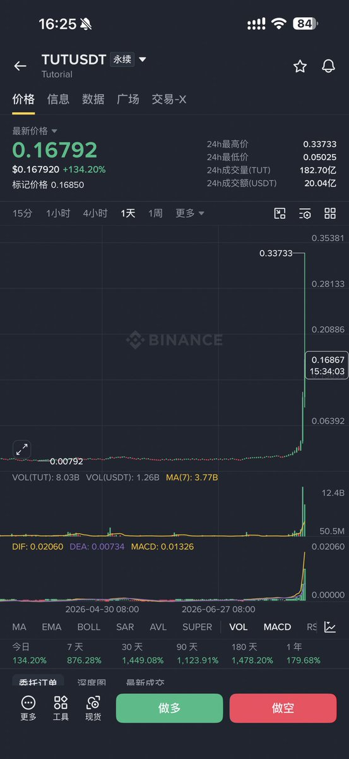Tap the 标记价格 0.16850 text

click(x=48, y=185)
